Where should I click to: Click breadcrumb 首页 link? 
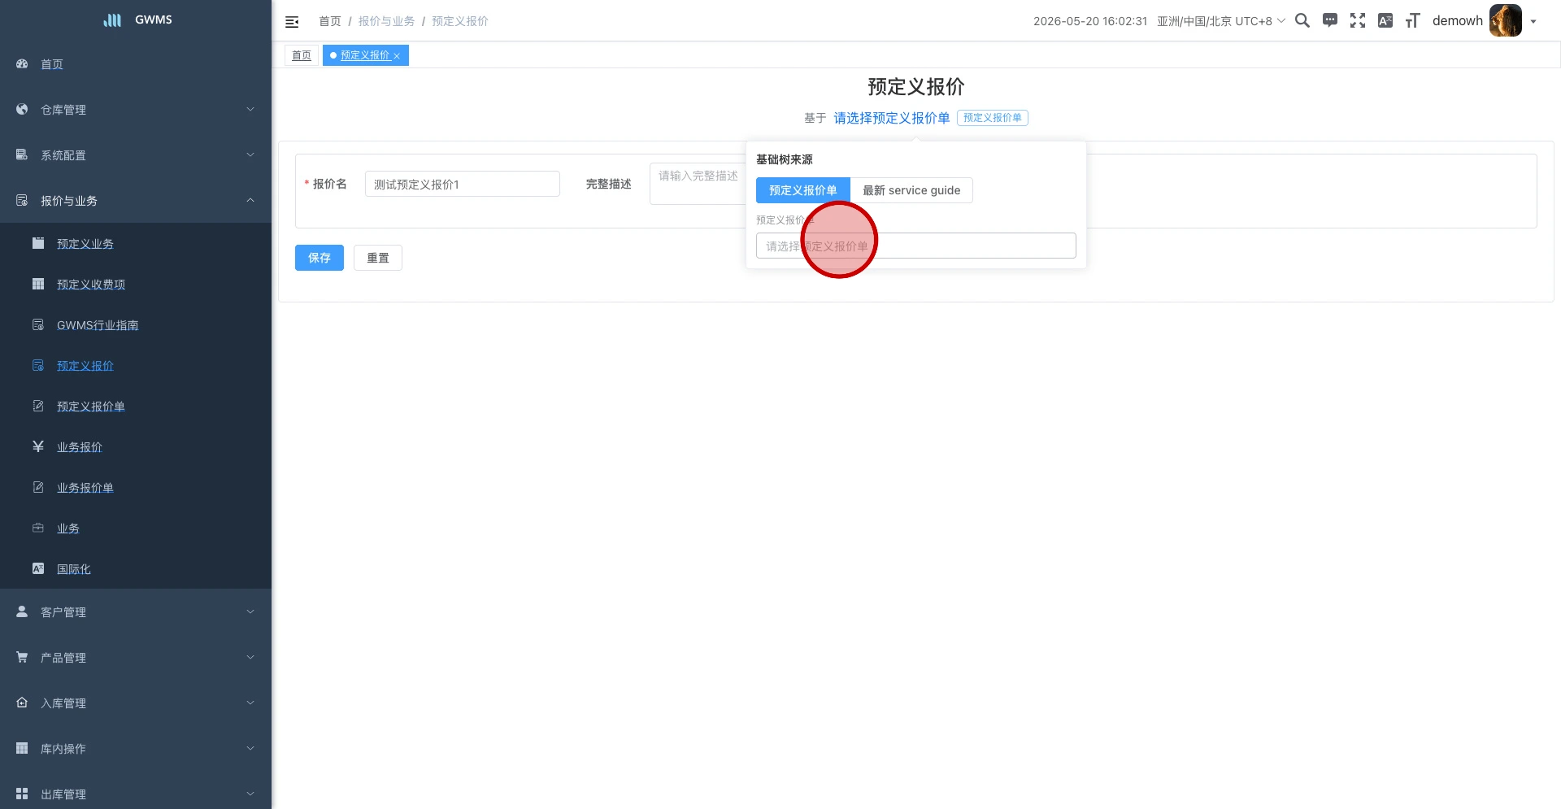(x=330, y=21)
